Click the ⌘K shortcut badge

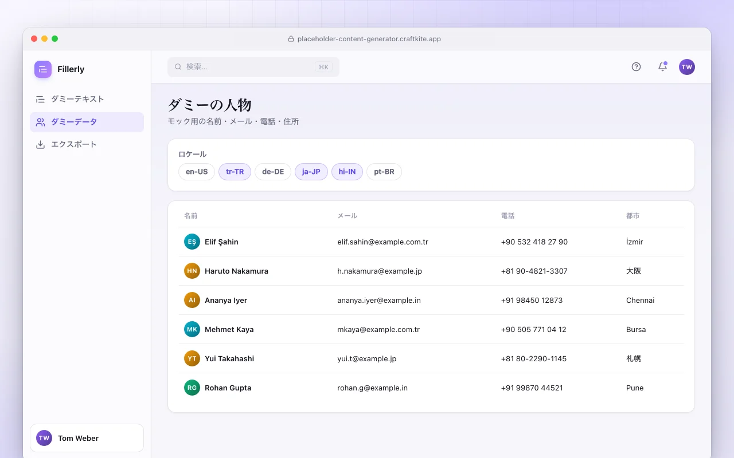pos(323,67)
